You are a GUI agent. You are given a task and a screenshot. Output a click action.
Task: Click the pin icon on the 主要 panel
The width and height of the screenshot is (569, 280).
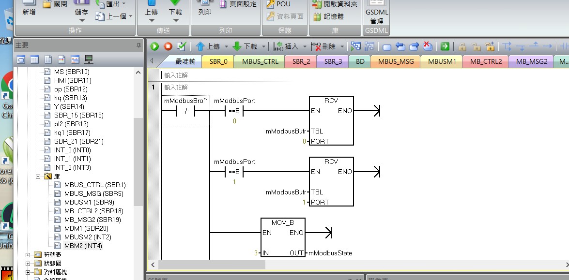pyautogui.click(x=139, y=45)
